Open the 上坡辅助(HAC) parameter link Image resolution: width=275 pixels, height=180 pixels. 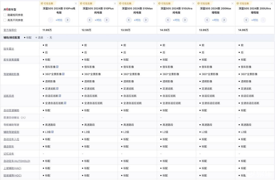(13, 168)
